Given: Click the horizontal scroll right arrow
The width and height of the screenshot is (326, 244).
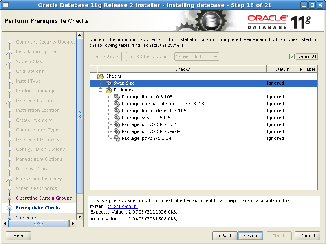Looking at the screenshot, I should (x=73, y=224).
